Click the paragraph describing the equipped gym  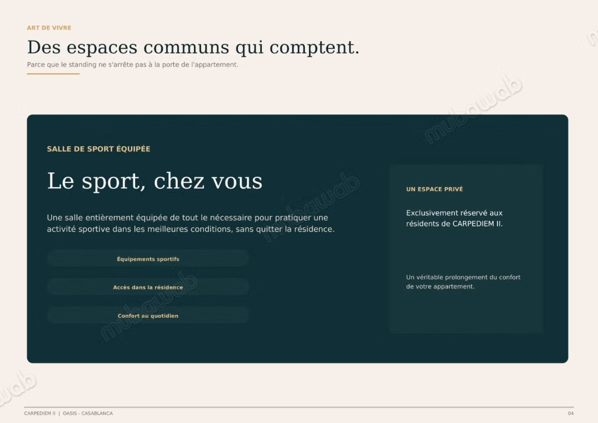click(190, 224)
